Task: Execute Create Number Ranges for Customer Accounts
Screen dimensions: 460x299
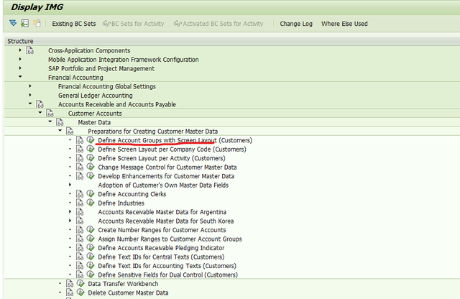Action: [91, 229]
